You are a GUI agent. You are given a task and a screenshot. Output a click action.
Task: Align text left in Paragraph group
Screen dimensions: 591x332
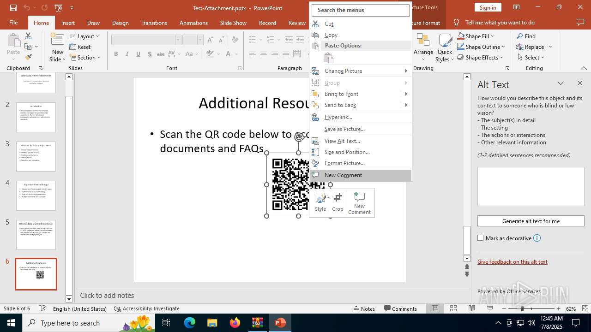(x=252, y=54)
